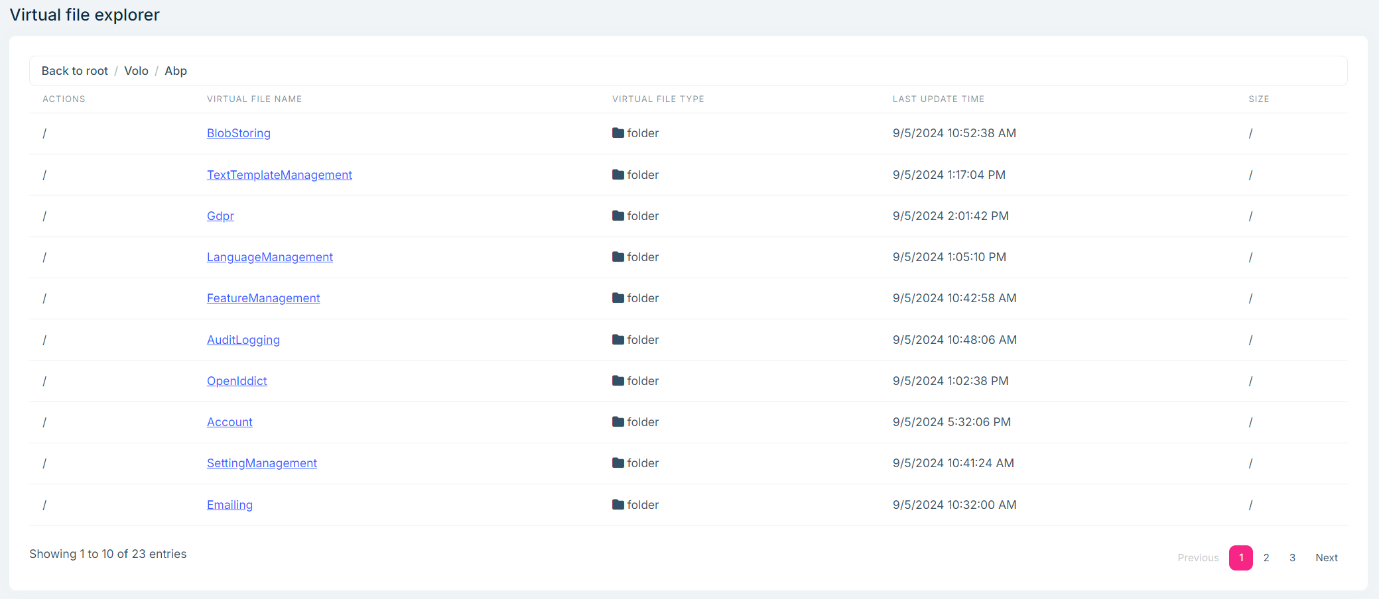Open the BlobStoring folder link
Viewport: 1379px width, 599px height.
(x=239, y=133)
